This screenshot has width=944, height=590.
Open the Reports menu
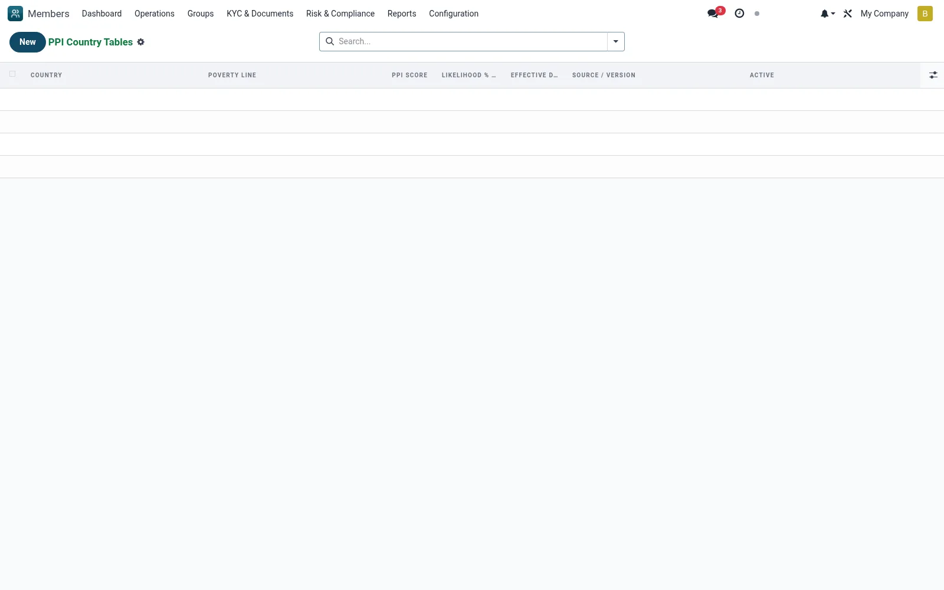pyautogui.click(x=402, y=14)
